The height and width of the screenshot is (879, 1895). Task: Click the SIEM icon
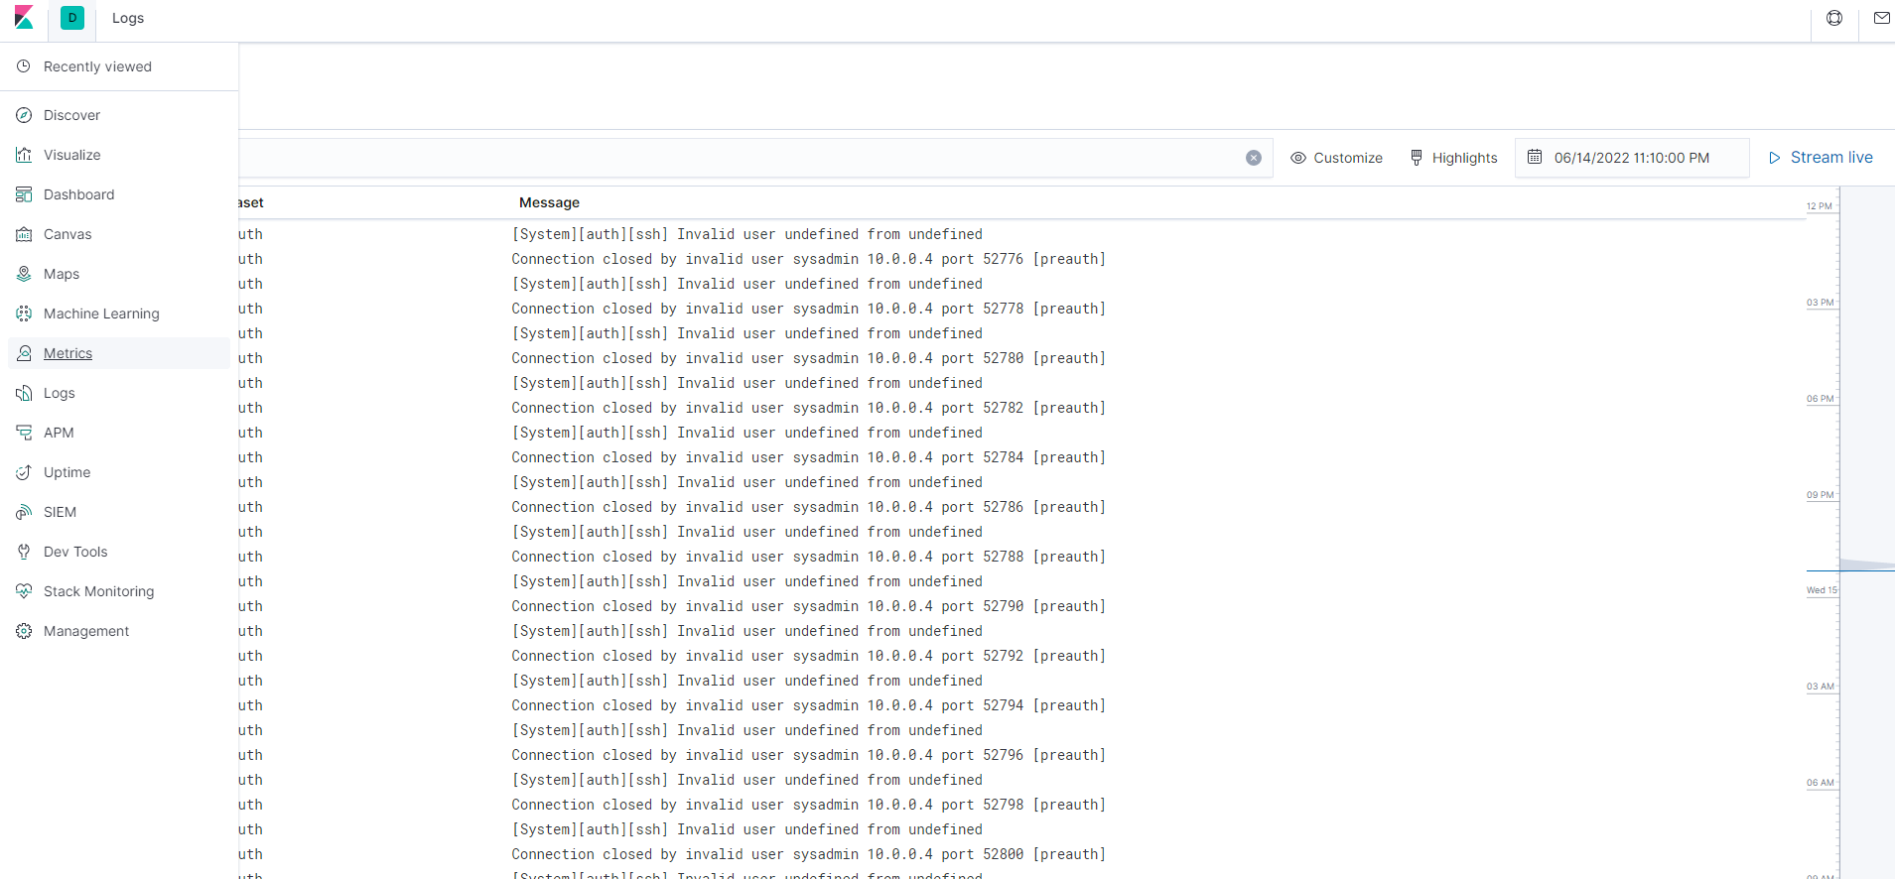24,512
